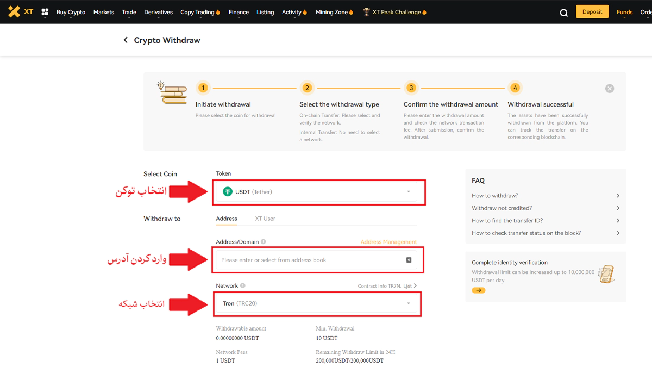Open the apps grid menu icon

(45, 11)
